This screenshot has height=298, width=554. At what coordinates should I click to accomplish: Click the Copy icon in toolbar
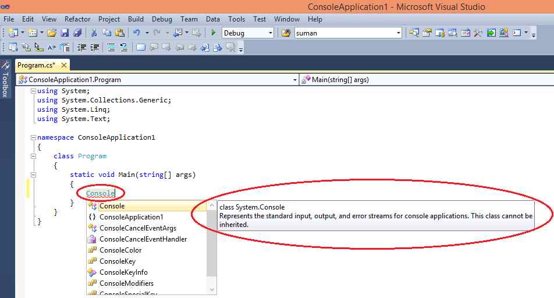(x=106, y=33)
